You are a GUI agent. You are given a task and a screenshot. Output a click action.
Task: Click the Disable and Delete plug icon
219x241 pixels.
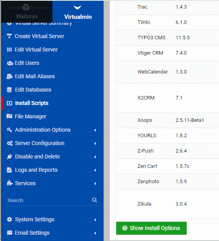(x=9, y=156)
